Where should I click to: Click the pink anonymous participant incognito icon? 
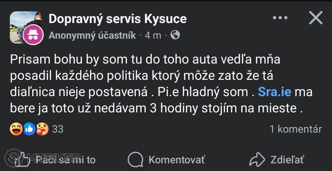pyautogui.click(x=33, y=35)
